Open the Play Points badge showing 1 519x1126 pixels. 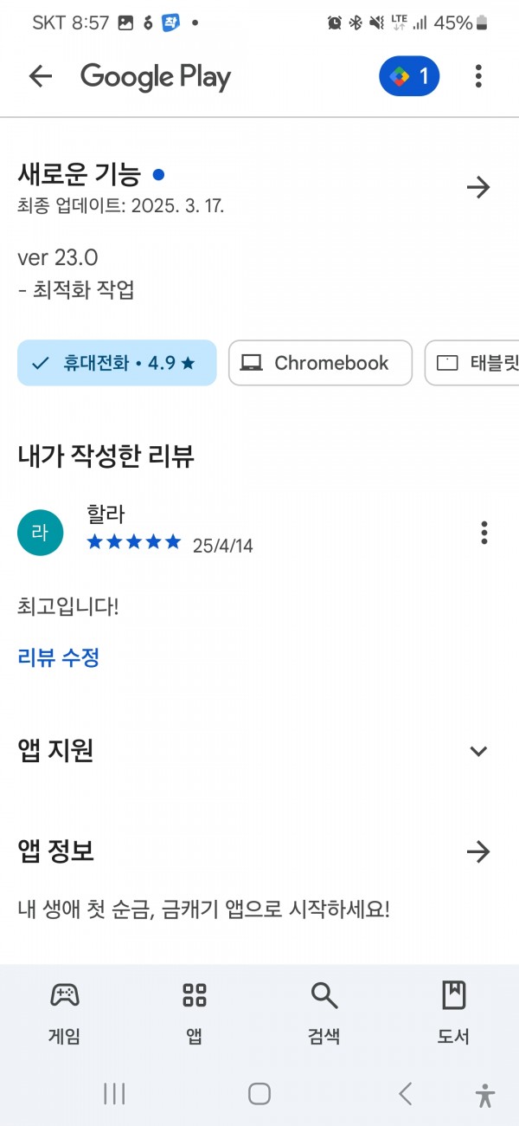pyautogui.click(x=409, y=76)
